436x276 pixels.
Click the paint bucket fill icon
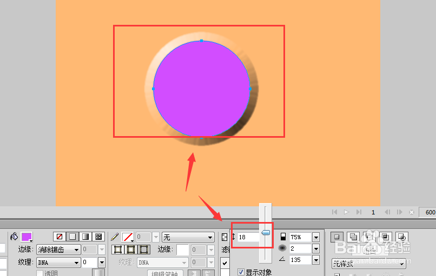[x=14, y=237]
